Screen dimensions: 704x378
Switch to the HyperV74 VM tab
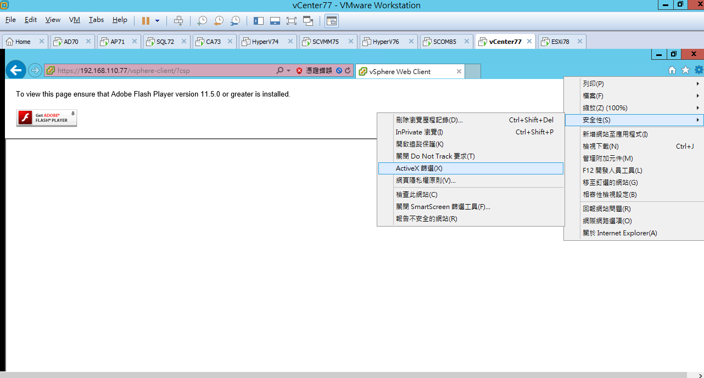point(268,42)
